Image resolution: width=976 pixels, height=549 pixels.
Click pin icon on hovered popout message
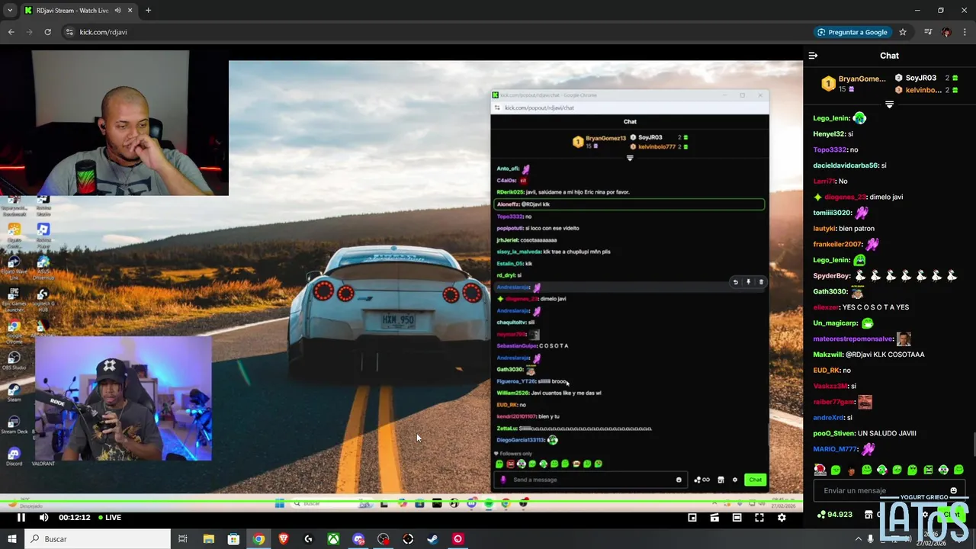(x=748, y=282)
